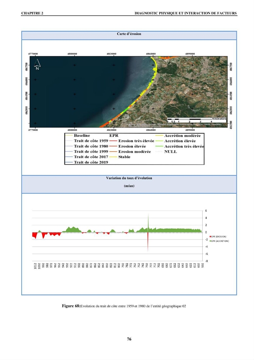
Task: Click the 'Carte d'érosion' title
Action: point(129,34)
